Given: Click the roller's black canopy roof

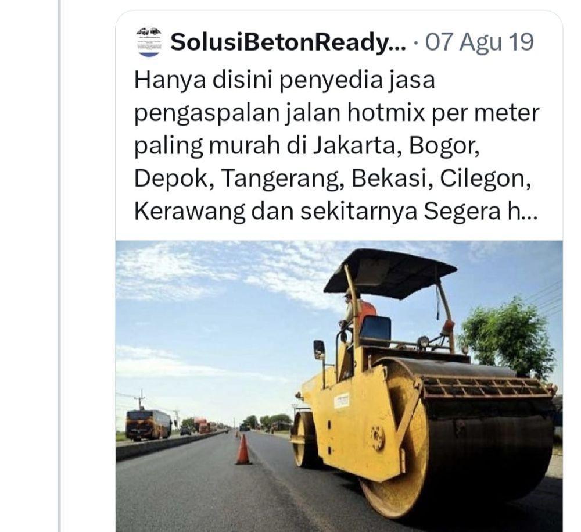Looking at the screenshot, I should pos(389,273).
